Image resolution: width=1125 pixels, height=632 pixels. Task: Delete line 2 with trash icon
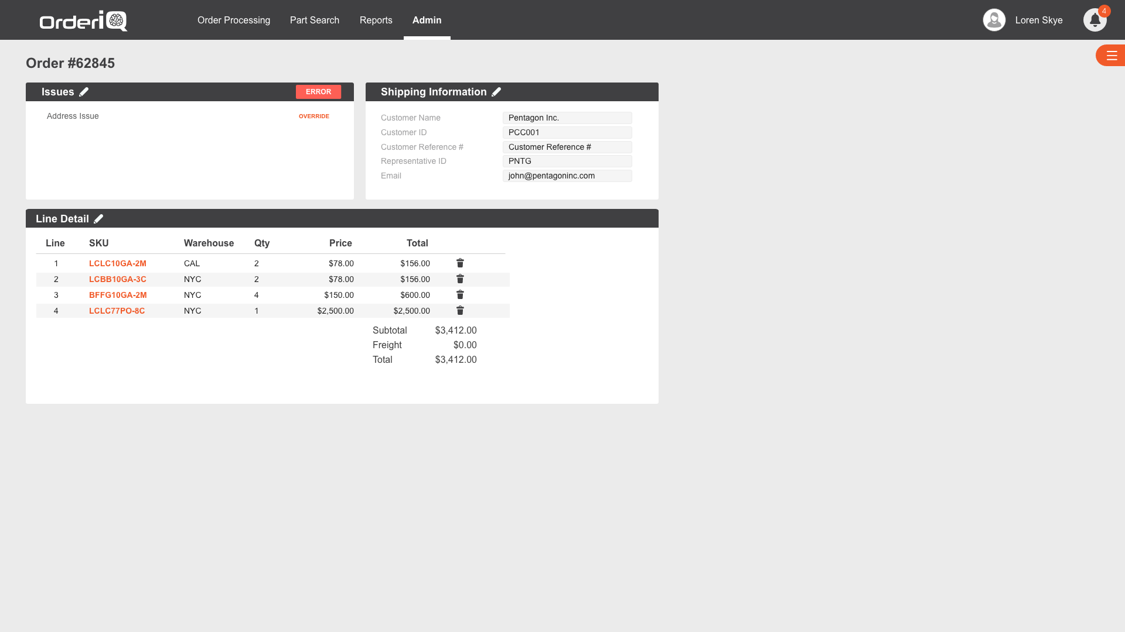[x=460, y=279]
